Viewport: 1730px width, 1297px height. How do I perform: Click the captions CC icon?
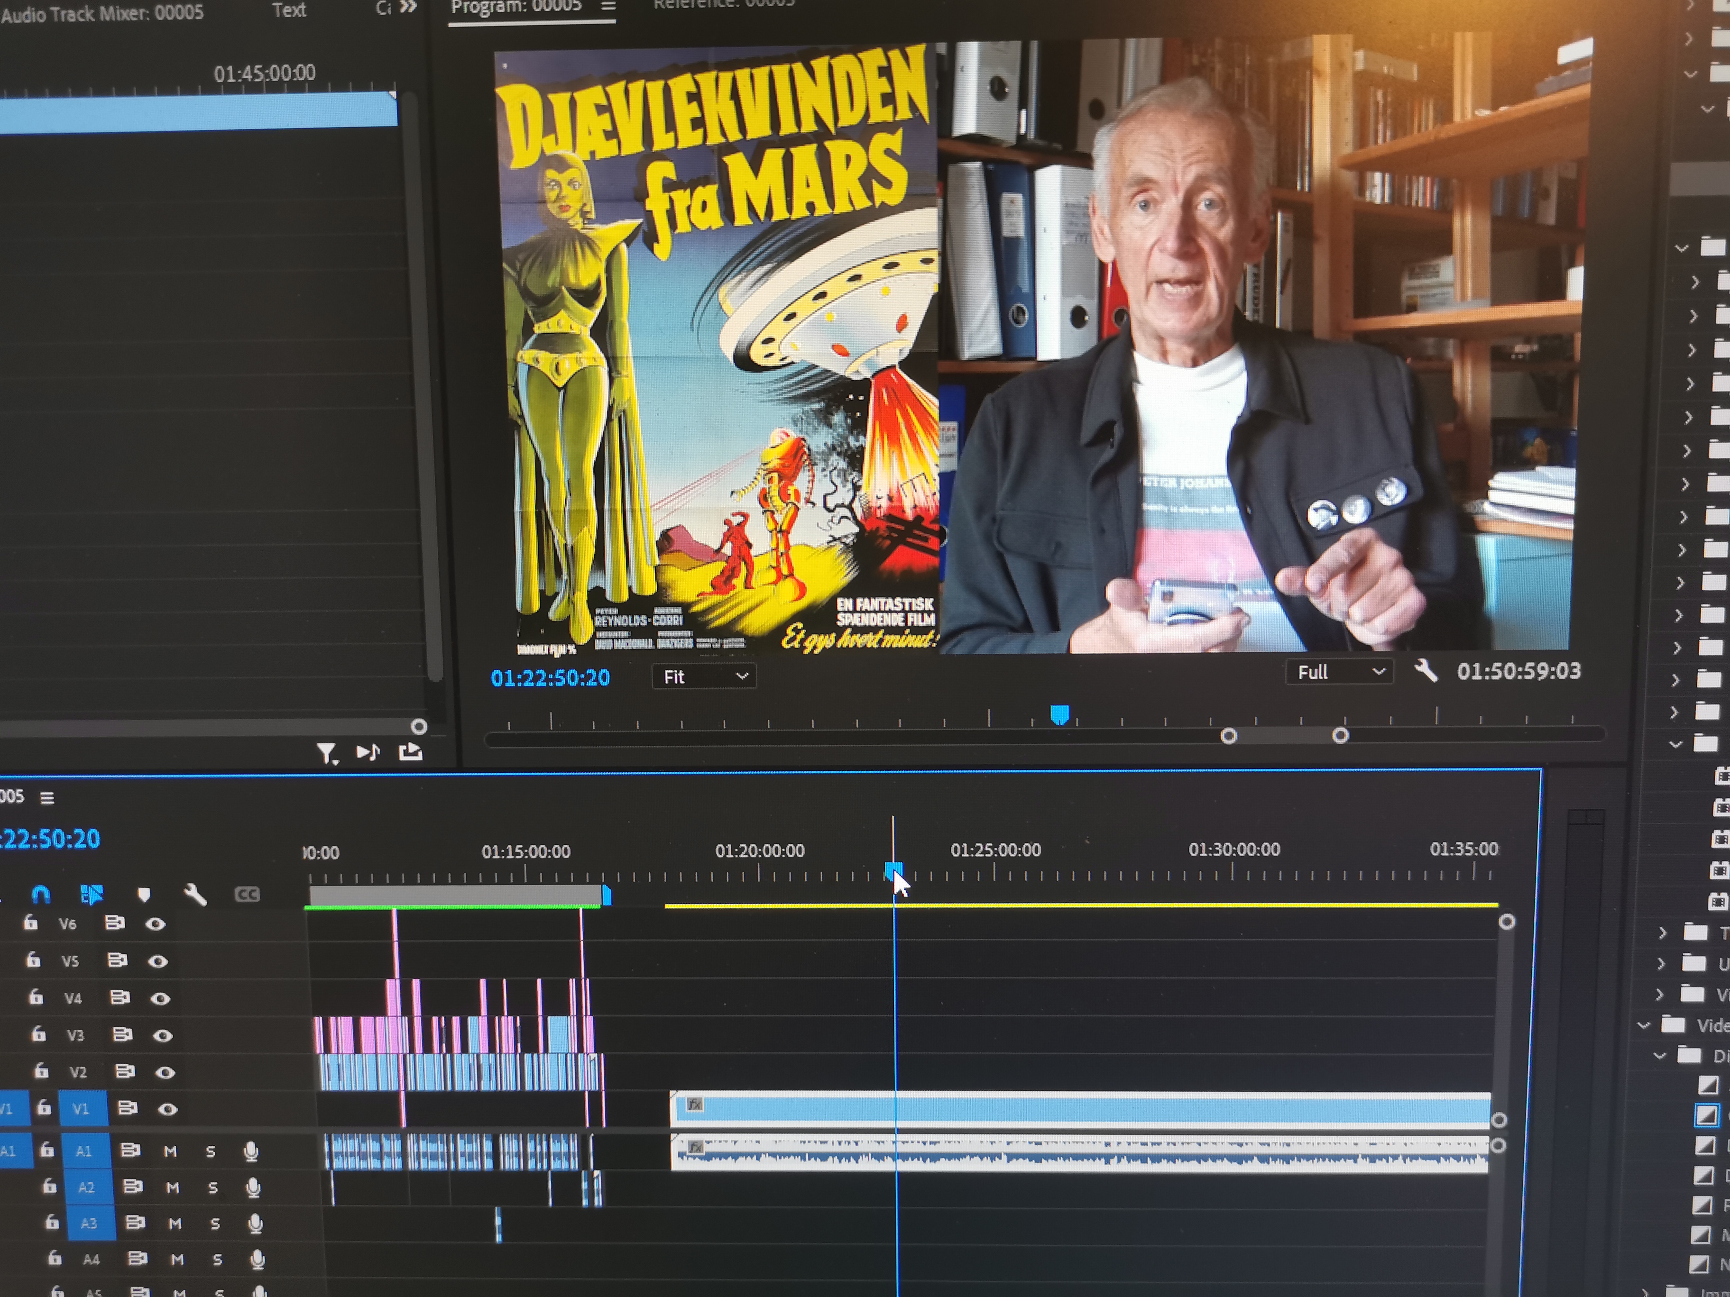(247, 895)
